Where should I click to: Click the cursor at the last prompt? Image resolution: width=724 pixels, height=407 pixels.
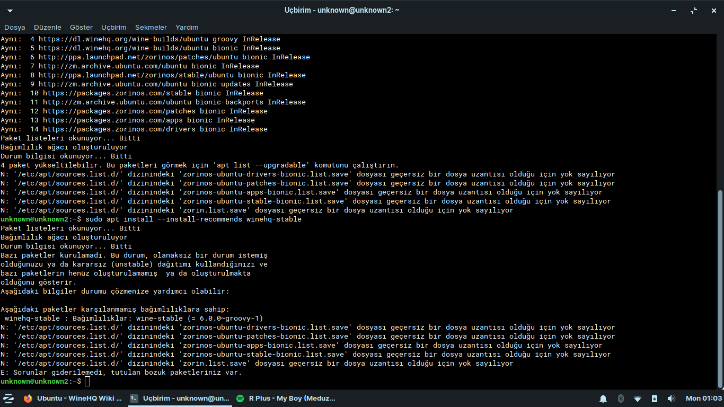(87, 382)
